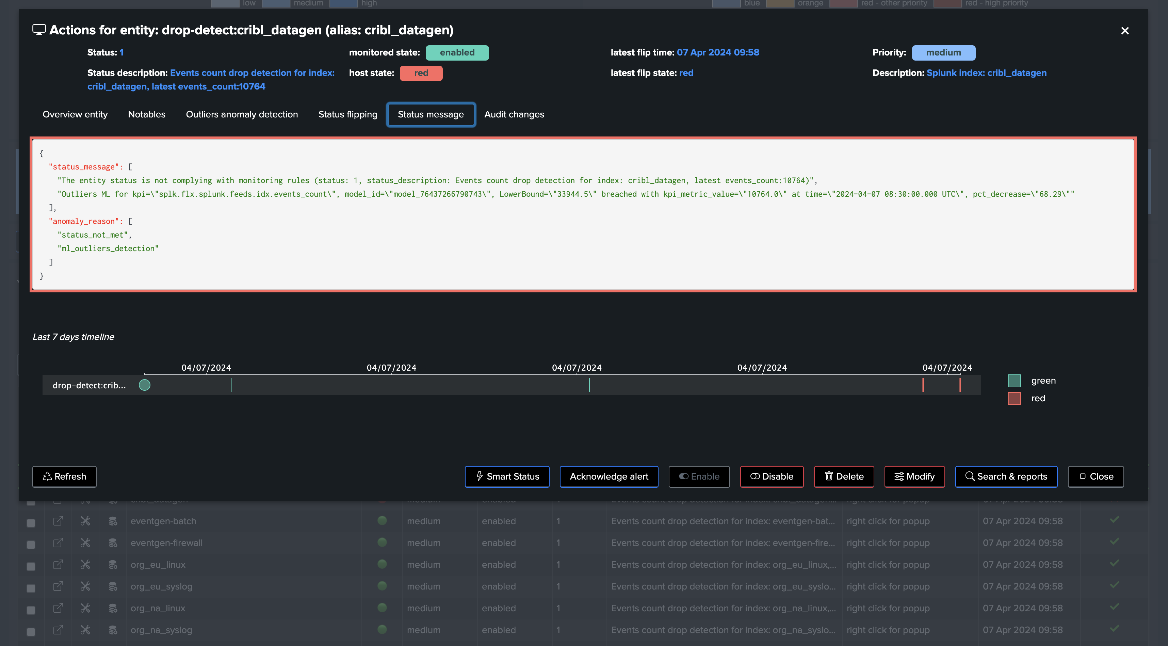Click the enabled monitored state badge
1168x646 pixels.
457,53
